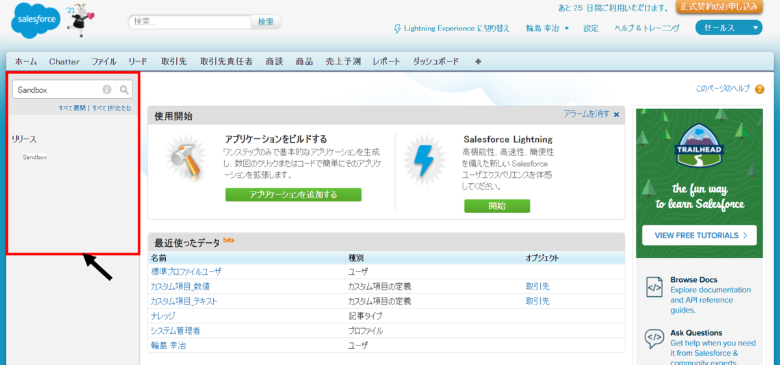Open the 売上予測 tab
The width and height of the screenshot is (780, 365).
point(343,62)
